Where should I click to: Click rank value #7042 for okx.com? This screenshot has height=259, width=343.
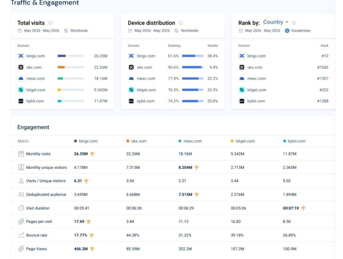323,67
